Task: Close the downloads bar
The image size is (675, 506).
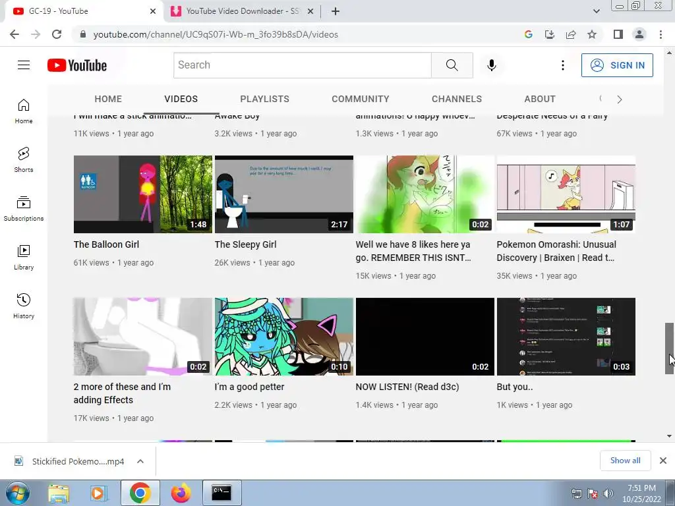Action: [x=663, y=461]
